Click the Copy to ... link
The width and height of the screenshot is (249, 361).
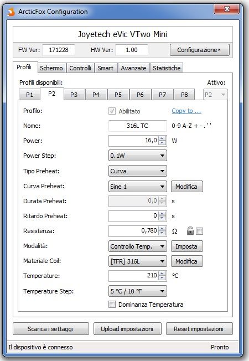click(186, 111)
